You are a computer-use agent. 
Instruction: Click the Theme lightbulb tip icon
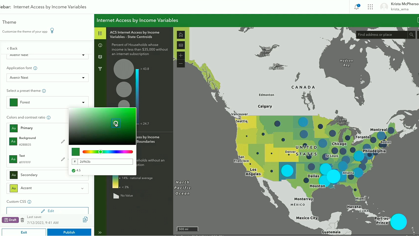(52, 31)
